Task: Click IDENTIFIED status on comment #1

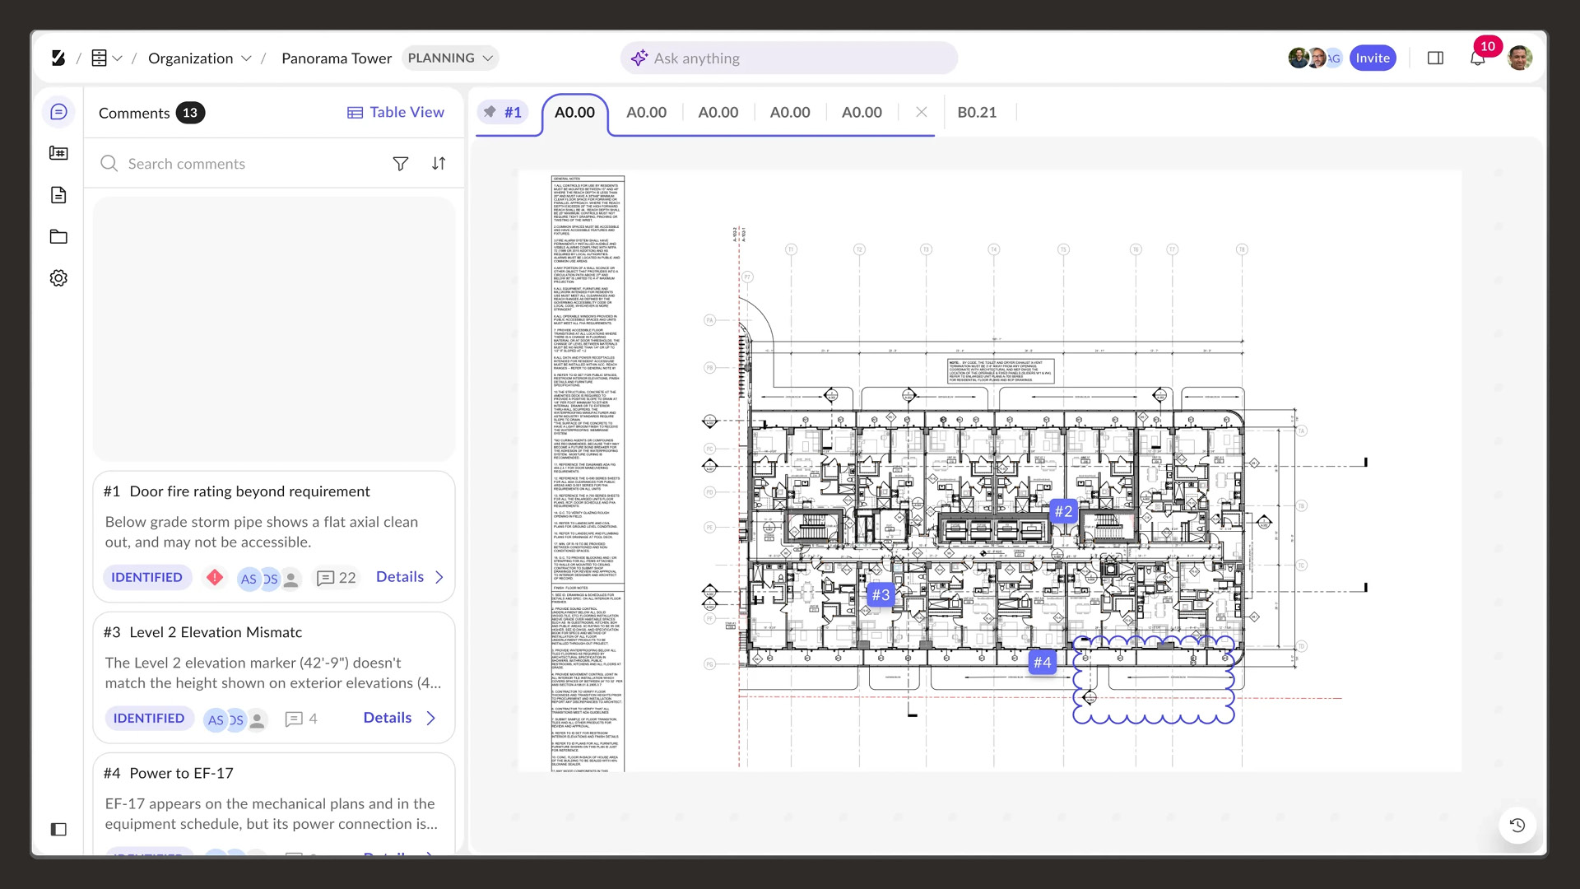Action: (x=146, y=577)
